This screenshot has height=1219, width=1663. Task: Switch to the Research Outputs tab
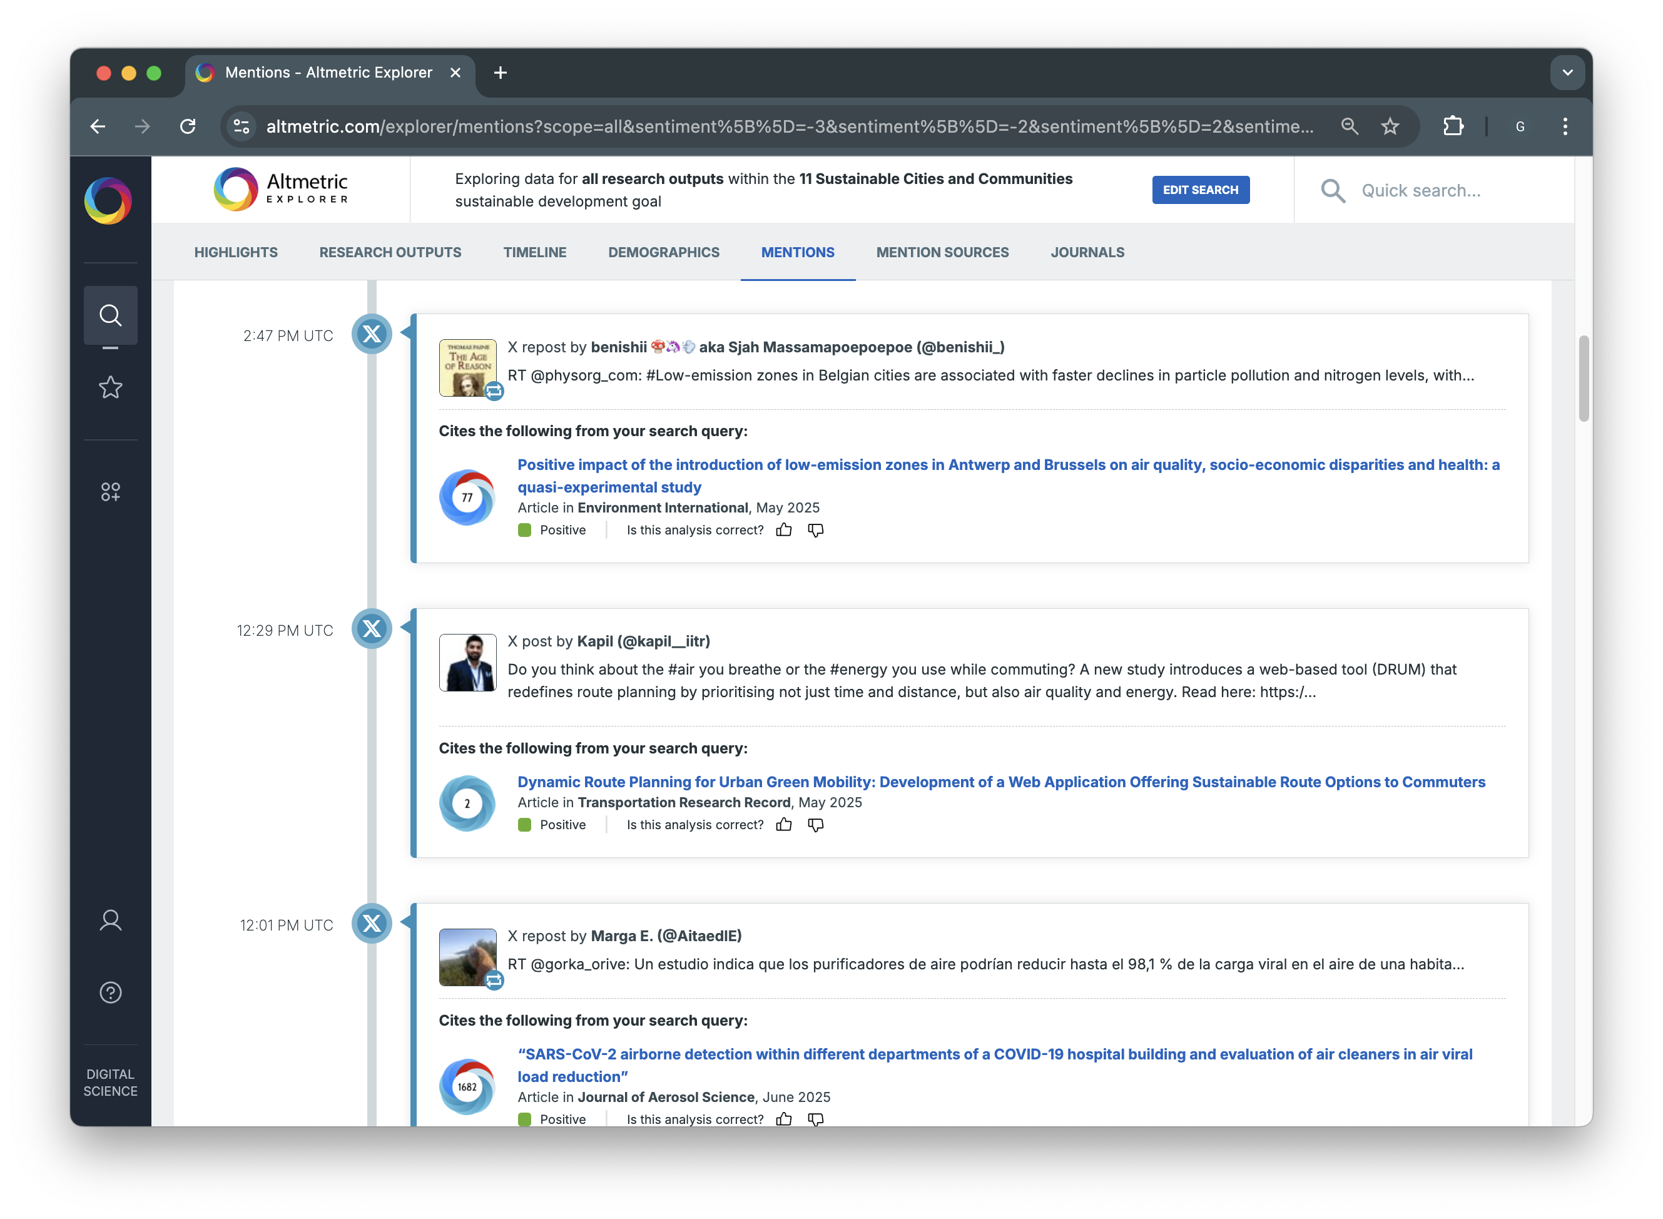pos(390,252)
